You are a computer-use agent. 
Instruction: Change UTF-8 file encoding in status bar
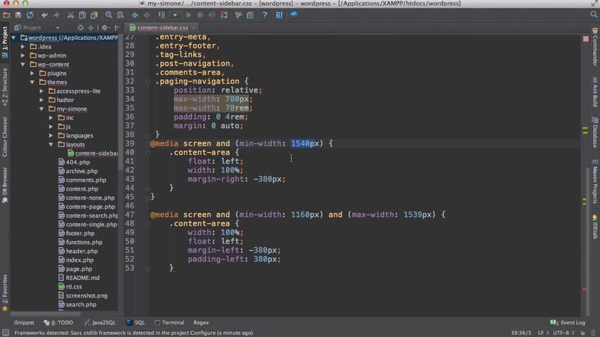pyautogui.click(x=563, y=333)
